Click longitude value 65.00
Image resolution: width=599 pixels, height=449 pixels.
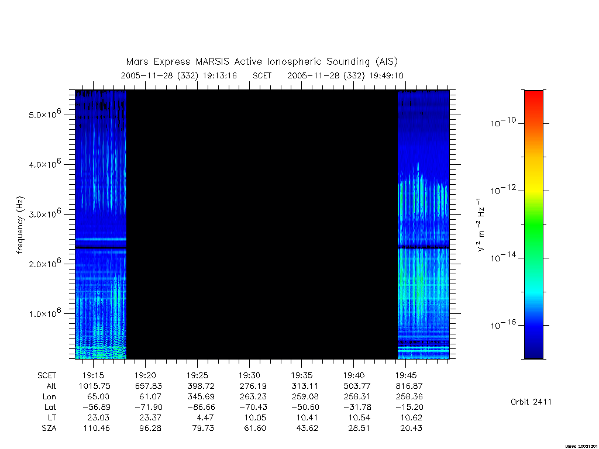[98, 397]
